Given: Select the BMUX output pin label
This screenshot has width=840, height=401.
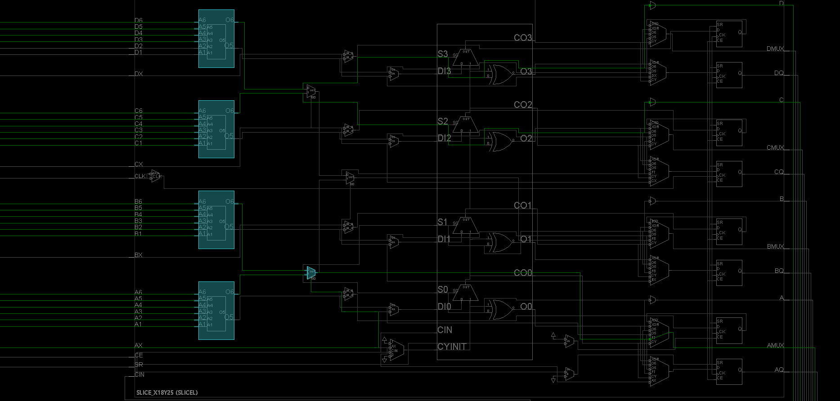Looking at the screenshot, I should point(775,246).
